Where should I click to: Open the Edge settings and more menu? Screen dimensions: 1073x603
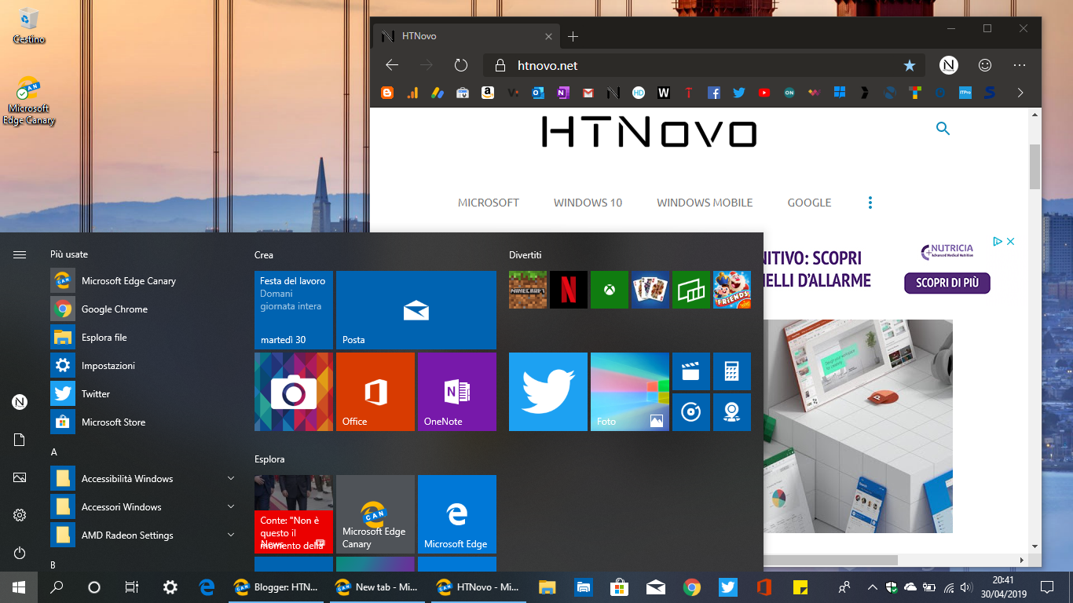point(1020,65)
